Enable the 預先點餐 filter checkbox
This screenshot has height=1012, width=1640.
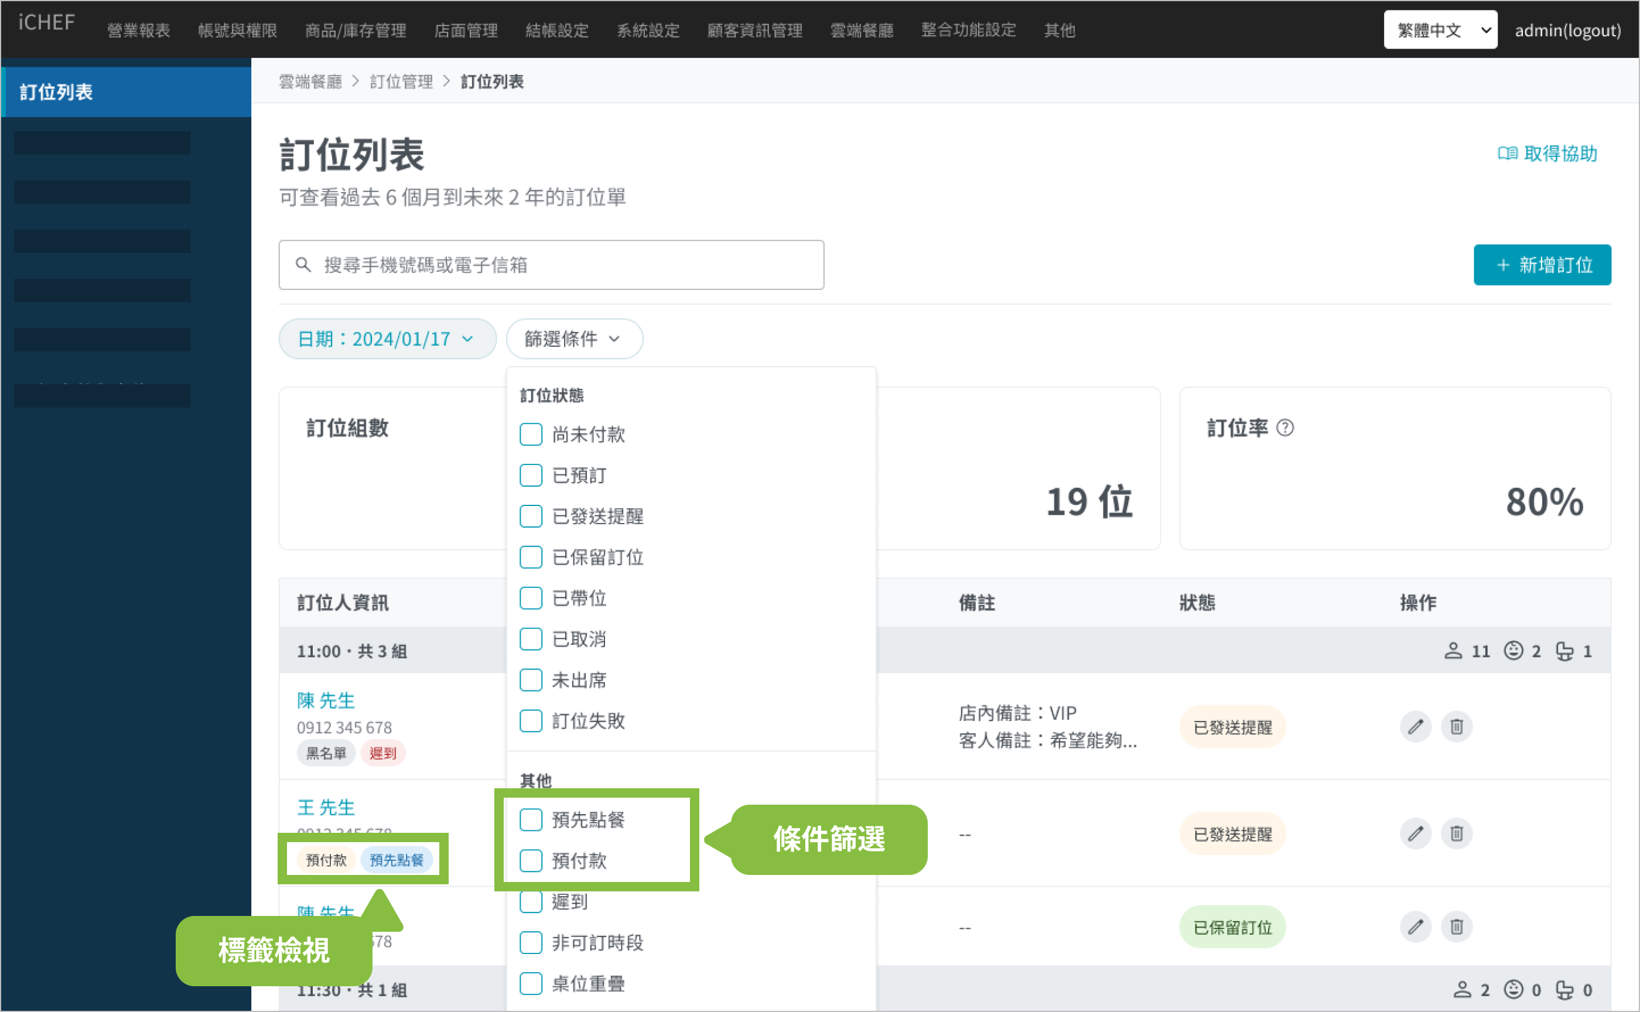pos(531,820)
